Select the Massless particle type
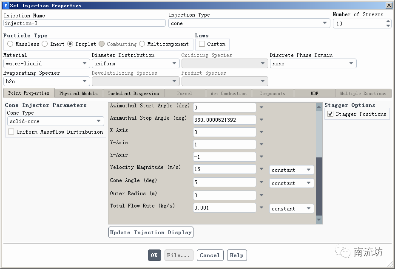 (10, 44)
